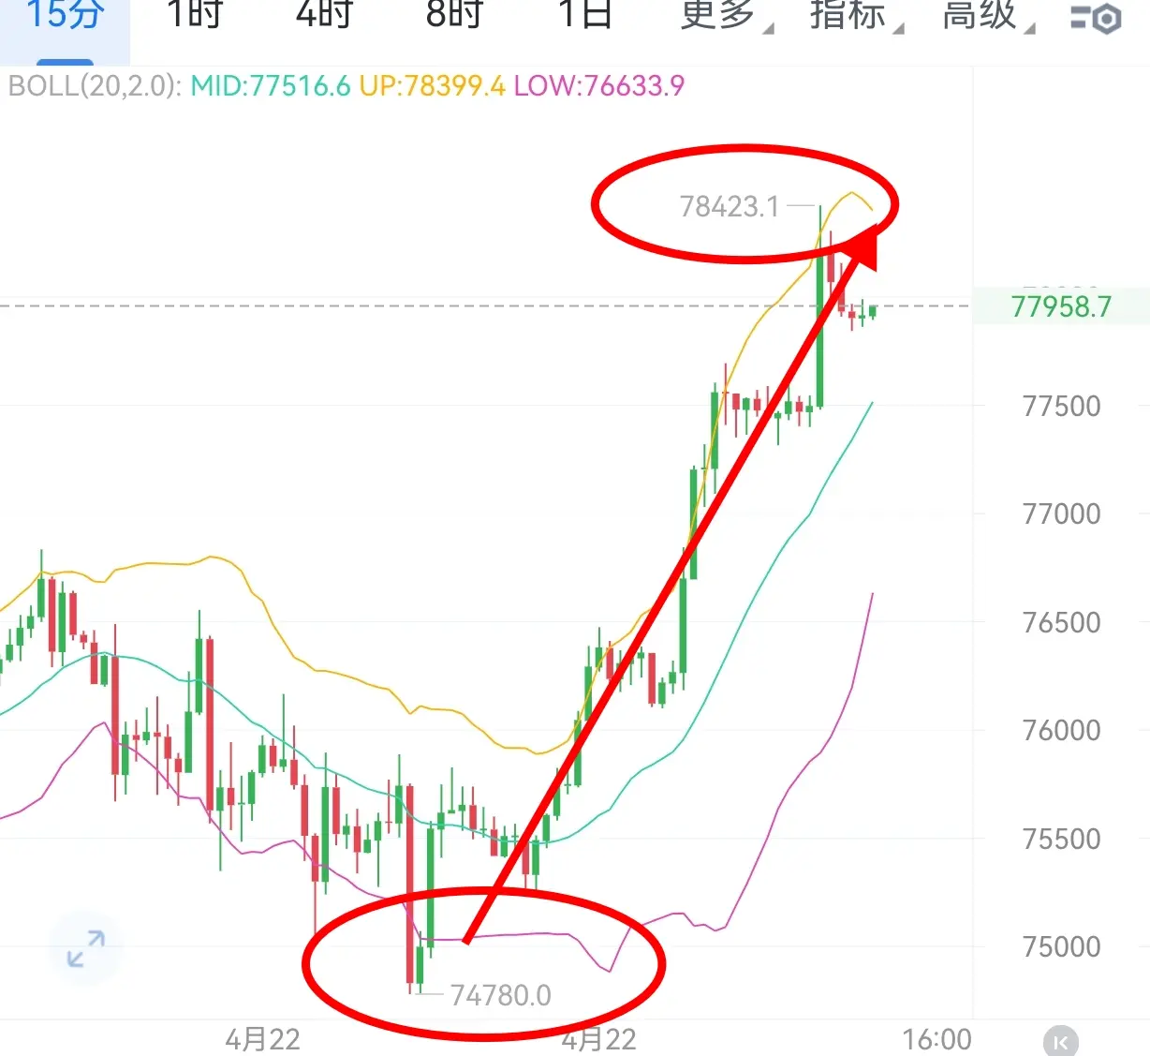Switch to the 1时 timeframe

point(195,16)
